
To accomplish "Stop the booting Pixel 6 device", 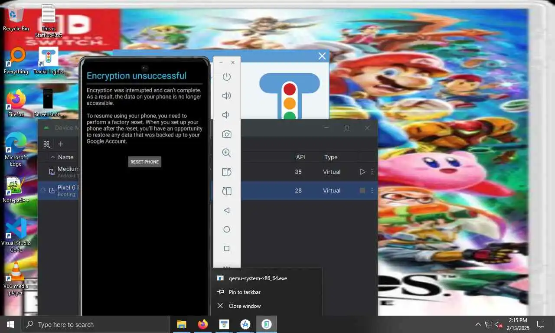I will [362, 190].
